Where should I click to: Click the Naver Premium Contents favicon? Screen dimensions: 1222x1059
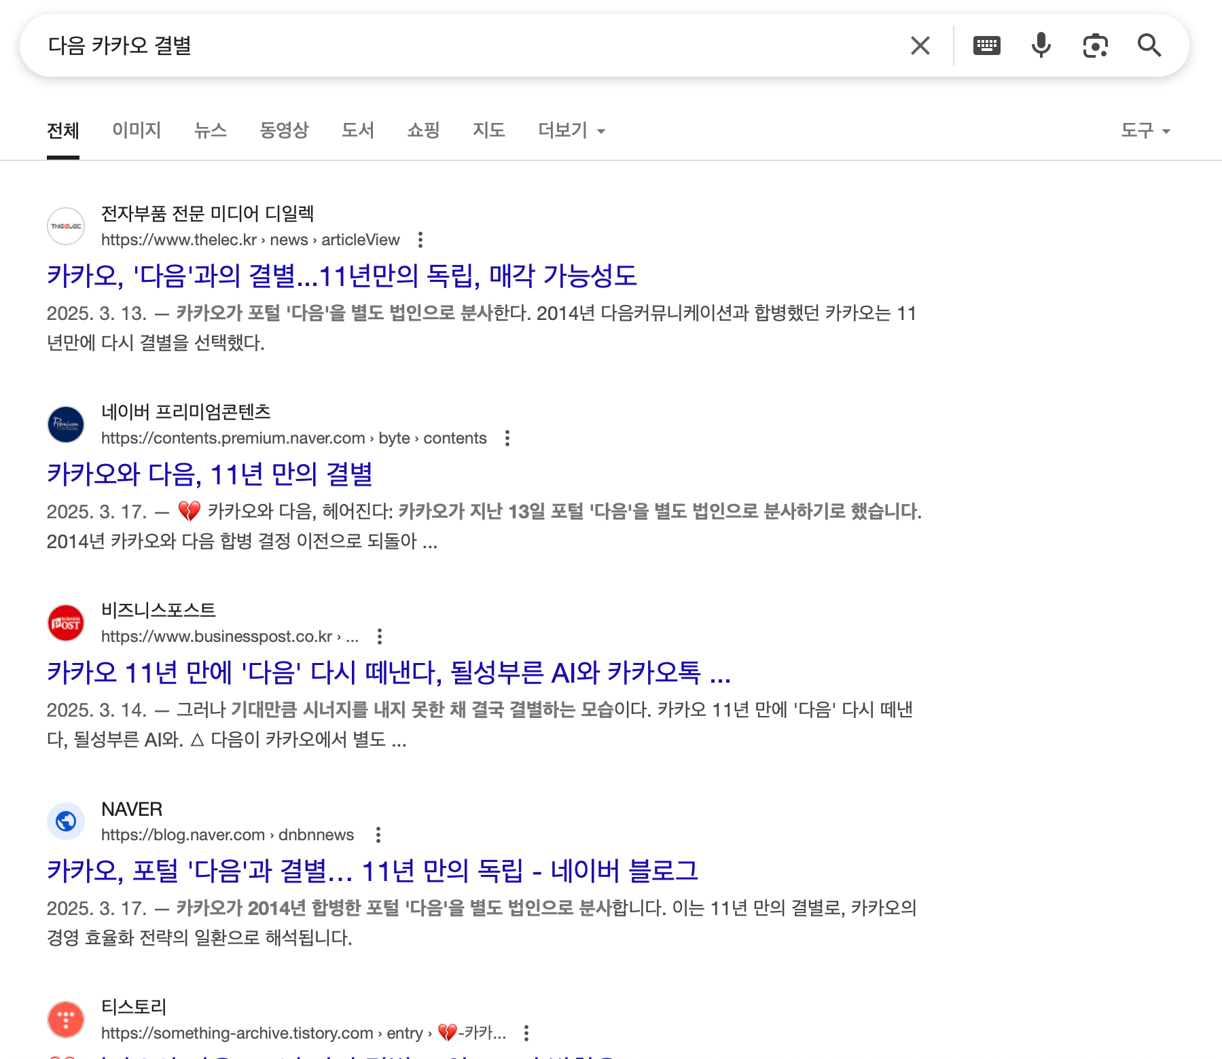(x=66, y=425)
